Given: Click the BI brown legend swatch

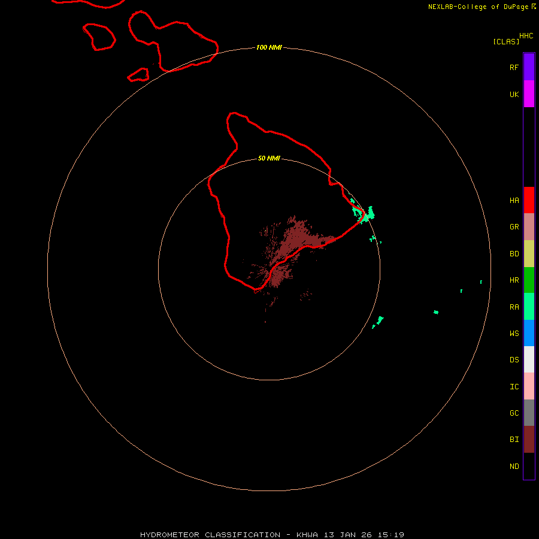Looking at the screenshot, I should [x=529, y=440].
